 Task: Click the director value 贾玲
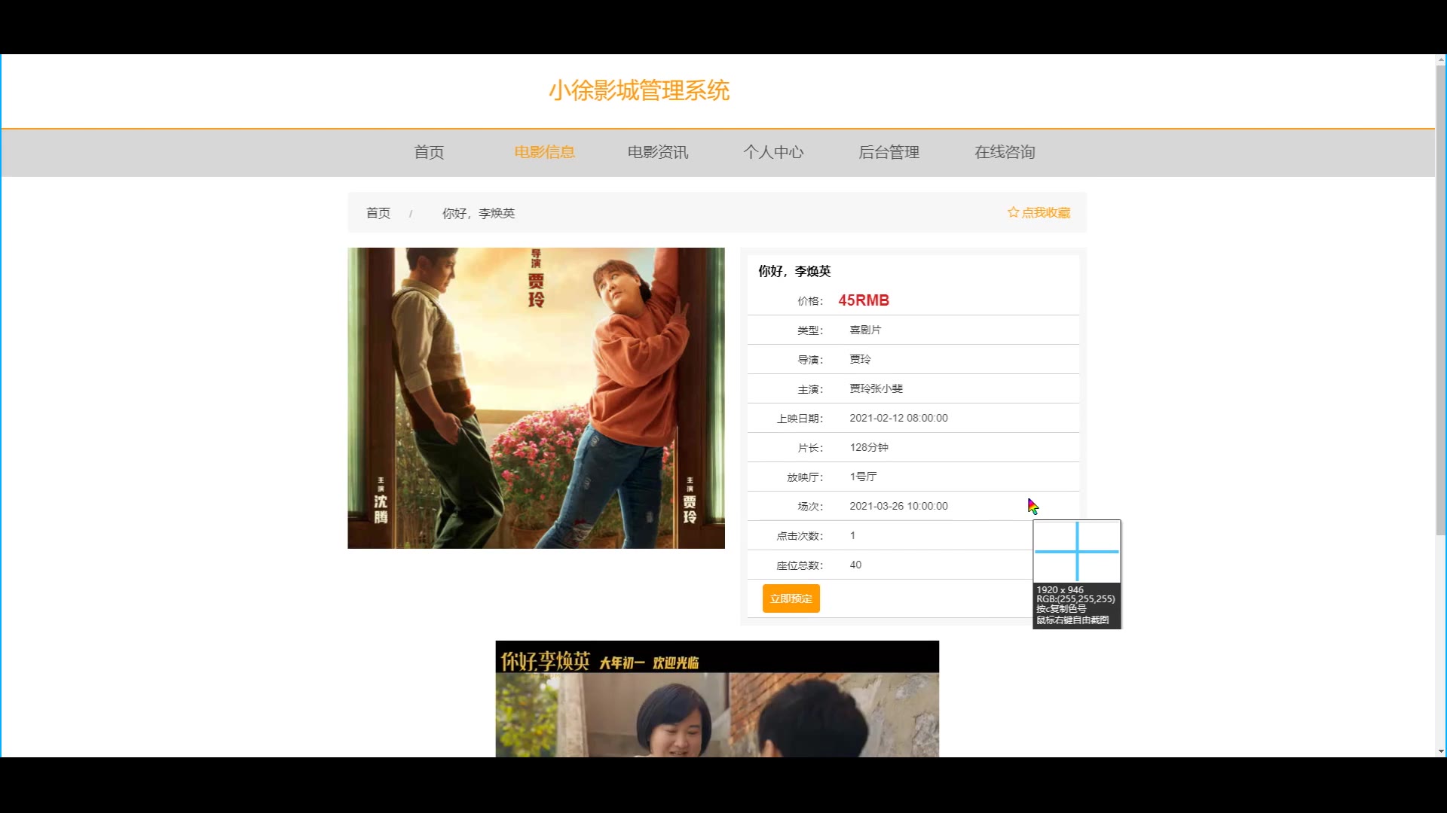tap(860, 359)
